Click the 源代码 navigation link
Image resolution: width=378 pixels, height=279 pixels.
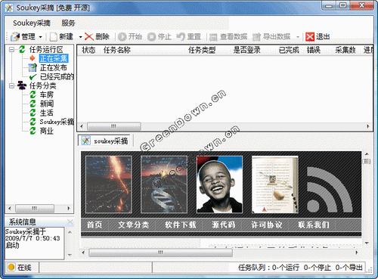coord(224,225)
